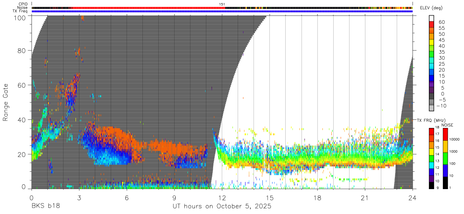Click the CPID label at top left

tap(23, 4)
